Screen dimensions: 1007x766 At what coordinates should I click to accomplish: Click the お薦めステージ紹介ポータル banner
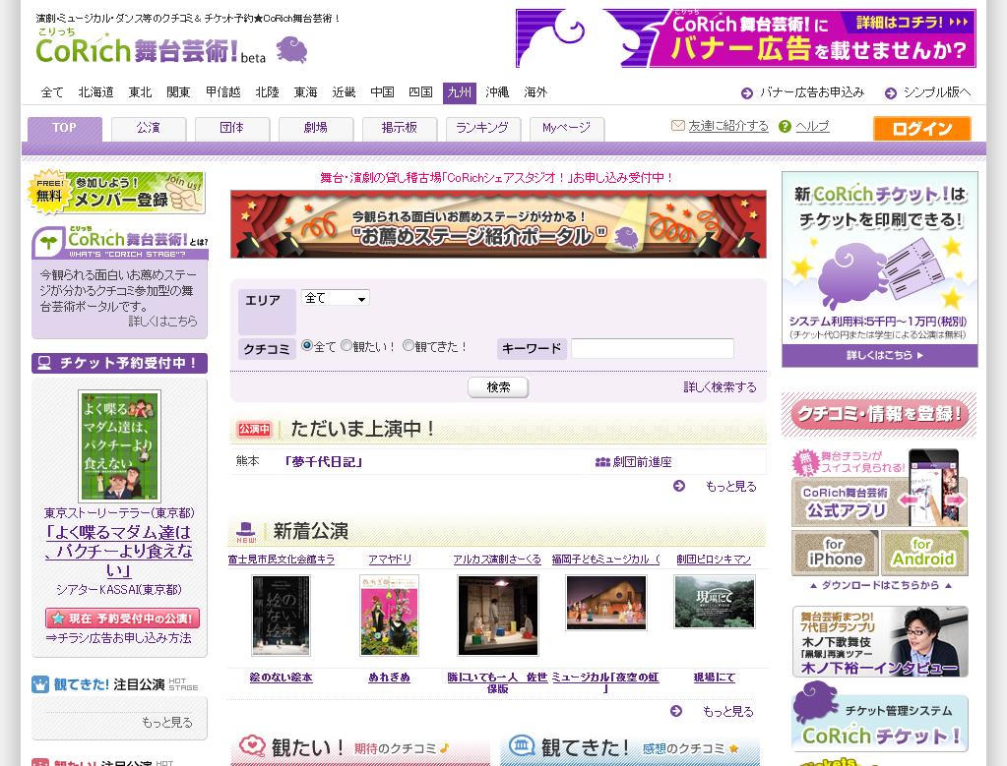(x=498, y=224)
